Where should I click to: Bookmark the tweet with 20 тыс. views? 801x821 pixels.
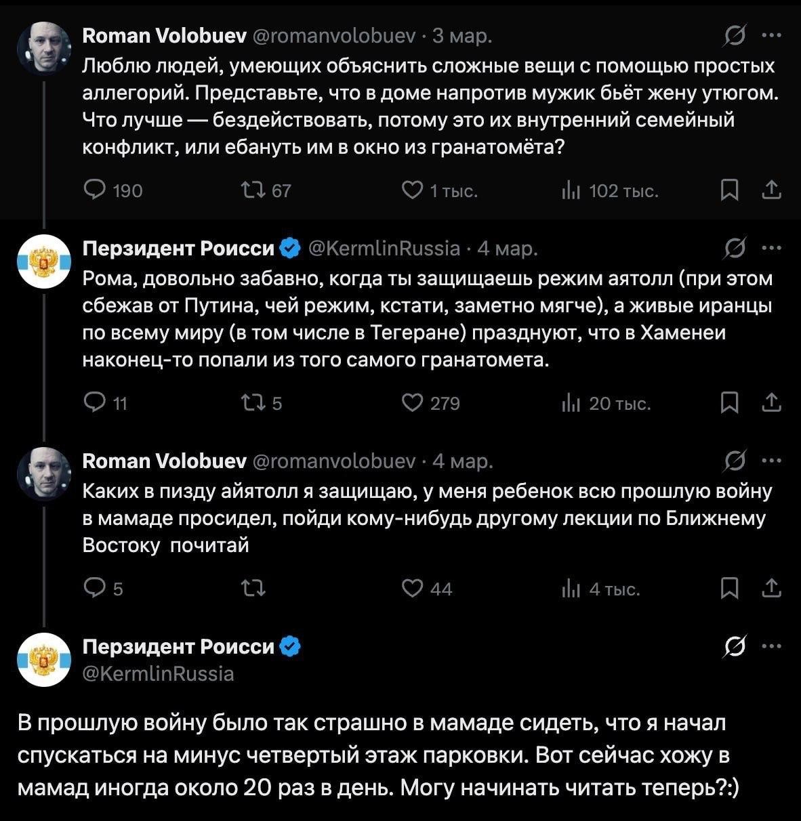point(729,403)
